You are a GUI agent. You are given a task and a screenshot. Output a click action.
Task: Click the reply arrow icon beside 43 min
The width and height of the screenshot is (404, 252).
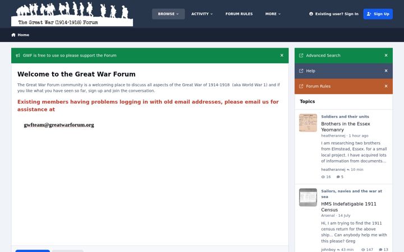pos(338,250)
